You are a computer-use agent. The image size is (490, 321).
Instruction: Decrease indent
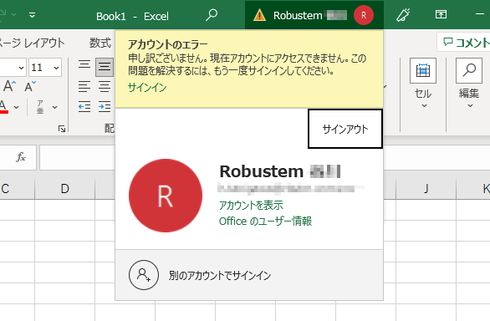point(84,107)
